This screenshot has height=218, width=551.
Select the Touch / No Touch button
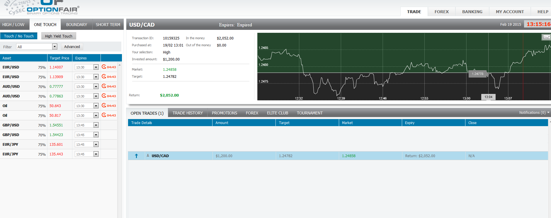pyautogui.click(x=19, y=36)
